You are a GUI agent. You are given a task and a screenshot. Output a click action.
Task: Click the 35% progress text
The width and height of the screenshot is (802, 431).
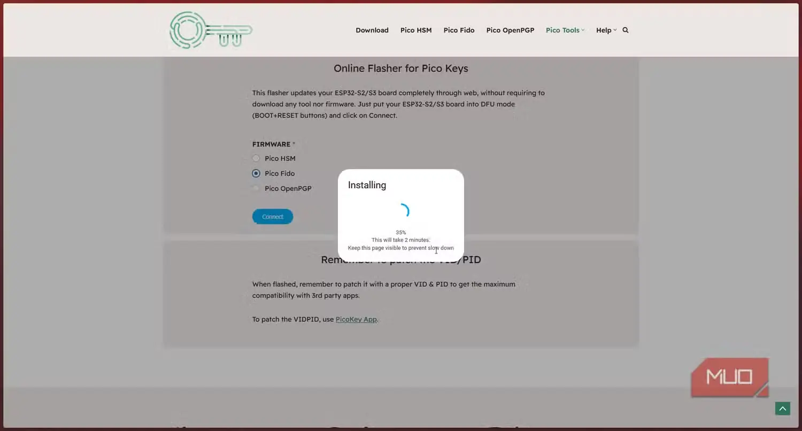coord(401,233)
